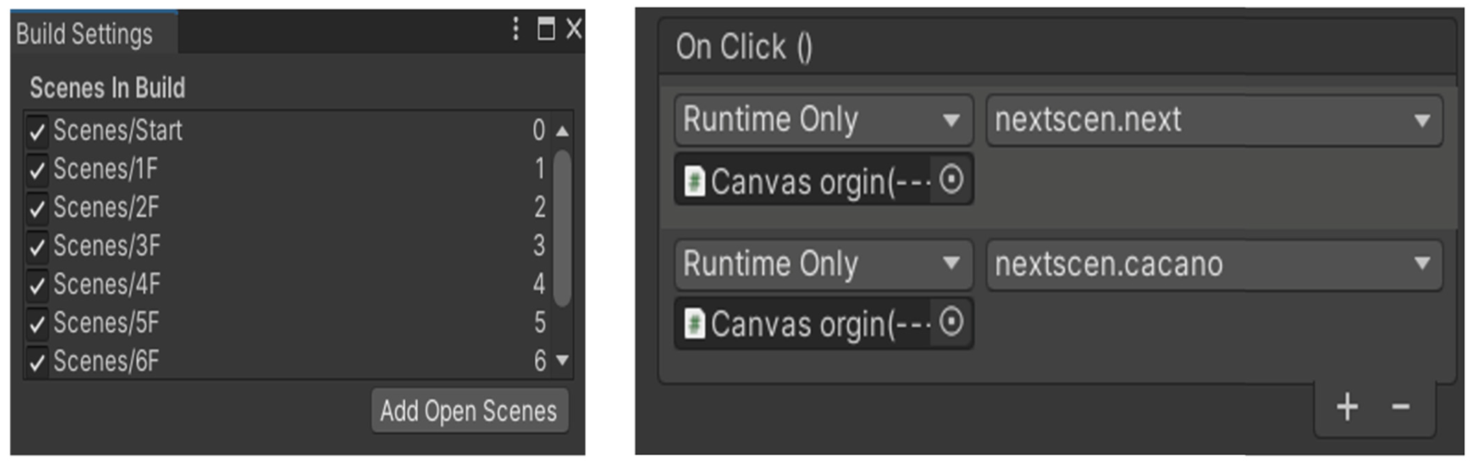Screen dimensions: 1472x464
Task: Disable Scenes/6F in the build list
Action: pos(37,362)
